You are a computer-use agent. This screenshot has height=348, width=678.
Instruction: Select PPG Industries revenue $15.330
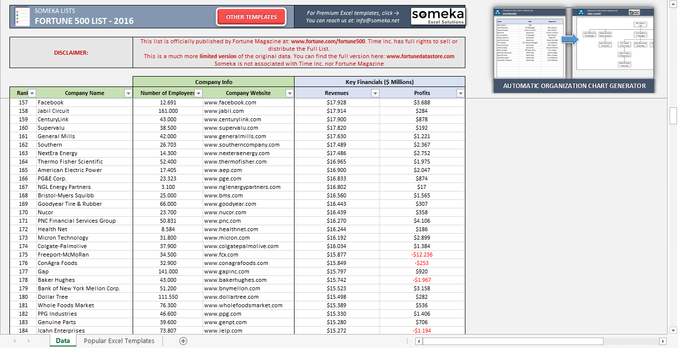[337, 314]
